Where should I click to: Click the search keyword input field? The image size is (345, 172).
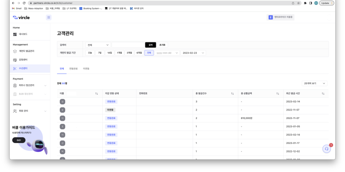pos(128,45)
